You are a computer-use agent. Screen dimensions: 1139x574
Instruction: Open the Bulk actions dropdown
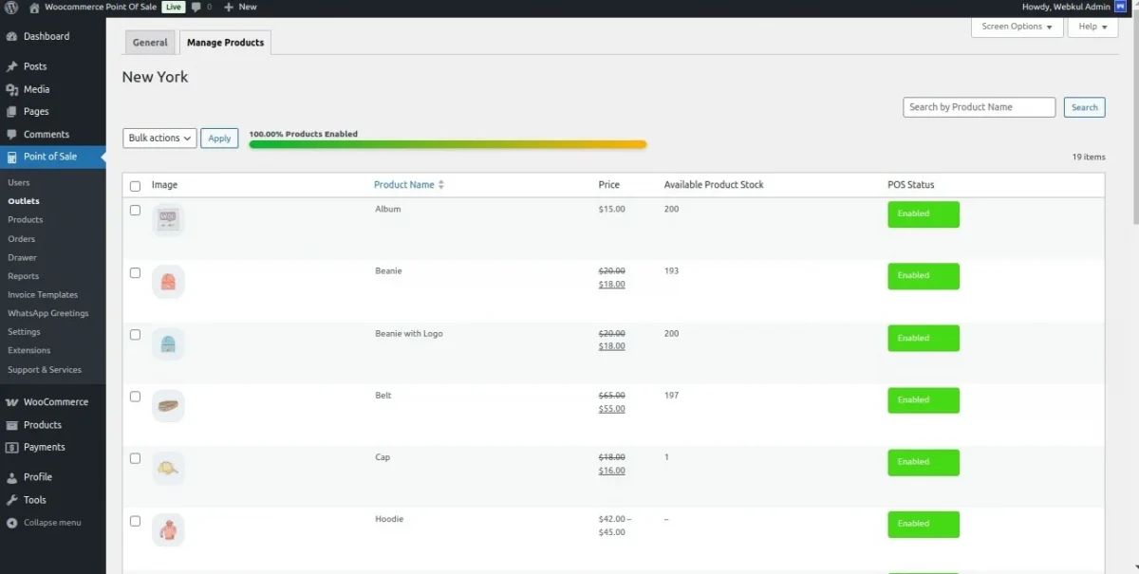tap(159, 139)
